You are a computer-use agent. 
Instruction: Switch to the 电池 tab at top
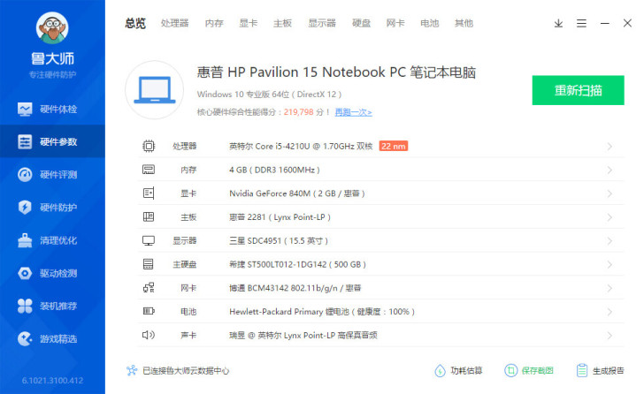coord(430,23)
